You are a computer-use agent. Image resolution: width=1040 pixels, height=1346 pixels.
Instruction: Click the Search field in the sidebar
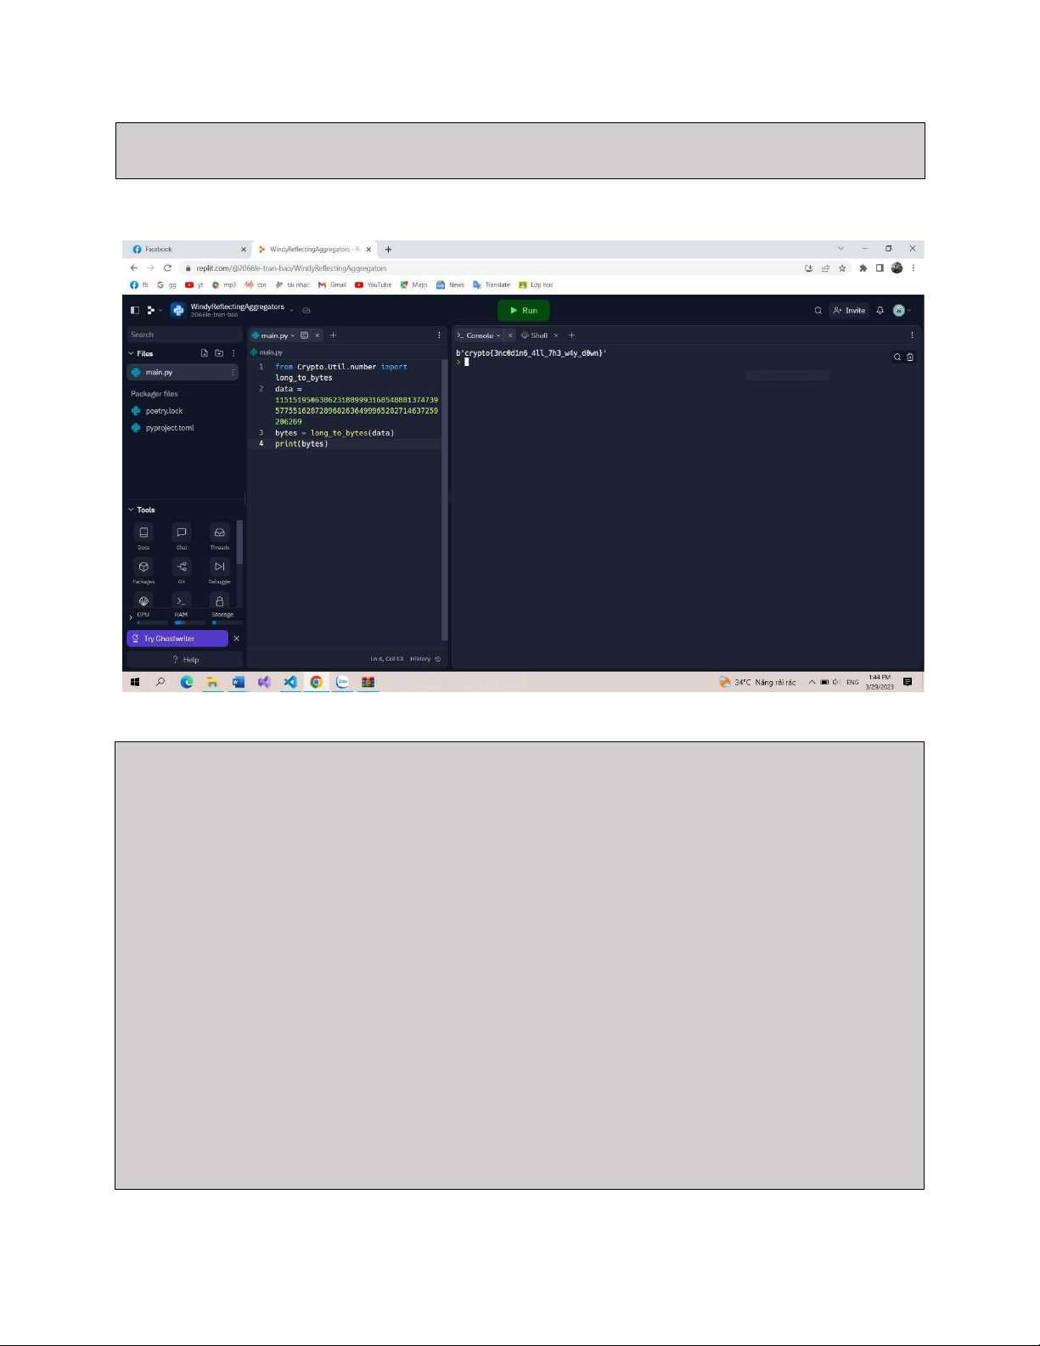[183, 335]
